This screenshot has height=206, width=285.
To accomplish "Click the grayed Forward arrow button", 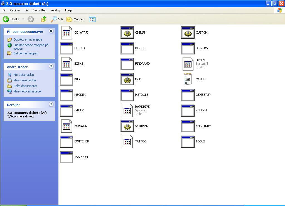I will click(x=31, y=19).
